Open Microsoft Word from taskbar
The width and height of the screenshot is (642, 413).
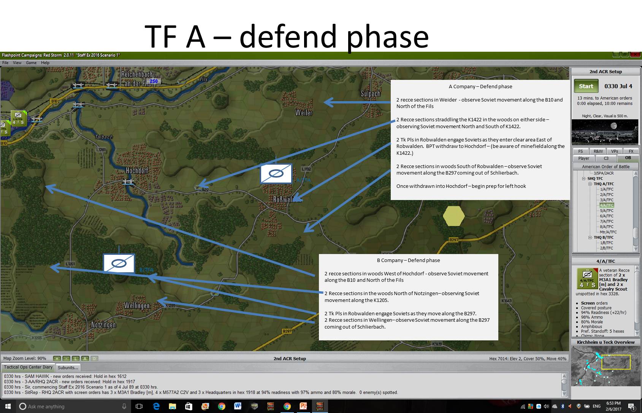(238, 406)
